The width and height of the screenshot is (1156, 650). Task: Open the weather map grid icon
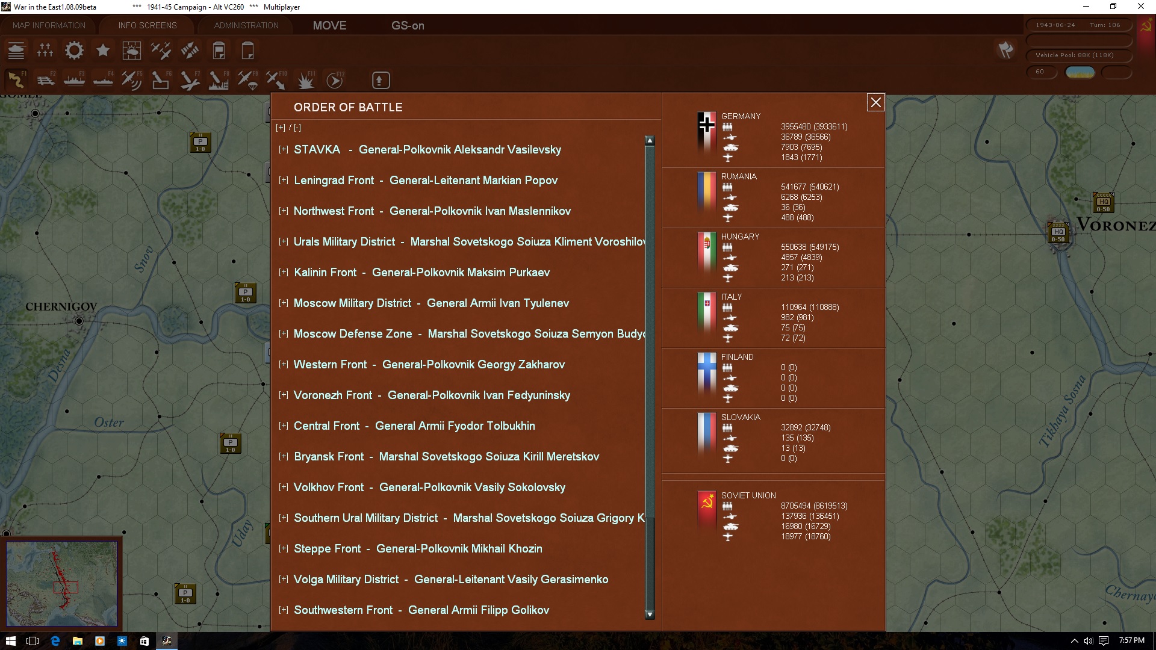(x=132, y=51)
